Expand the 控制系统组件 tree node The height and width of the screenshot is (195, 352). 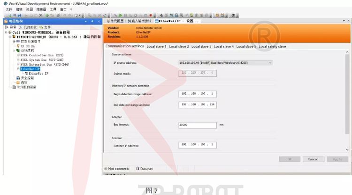click(15, 43)
